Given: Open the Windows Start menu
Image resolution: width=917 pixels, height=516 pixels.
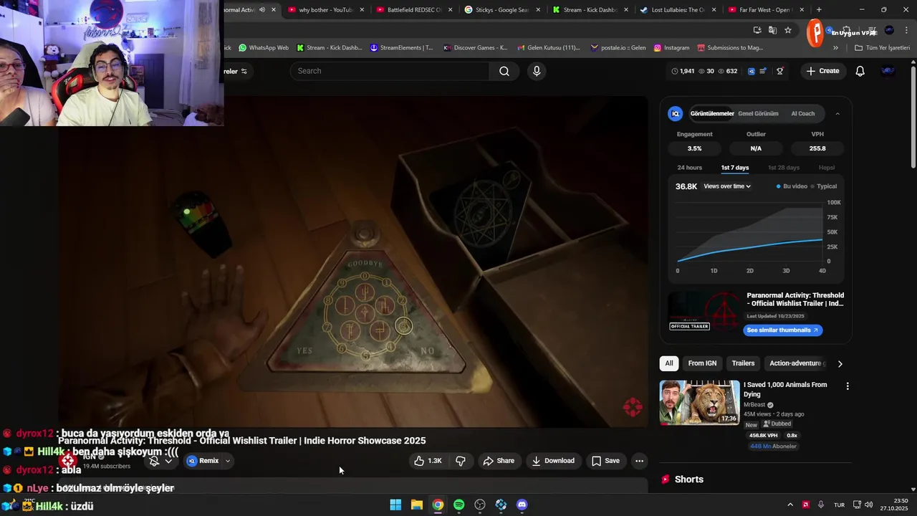Looking at the screenshot, I should click(395, 505).
